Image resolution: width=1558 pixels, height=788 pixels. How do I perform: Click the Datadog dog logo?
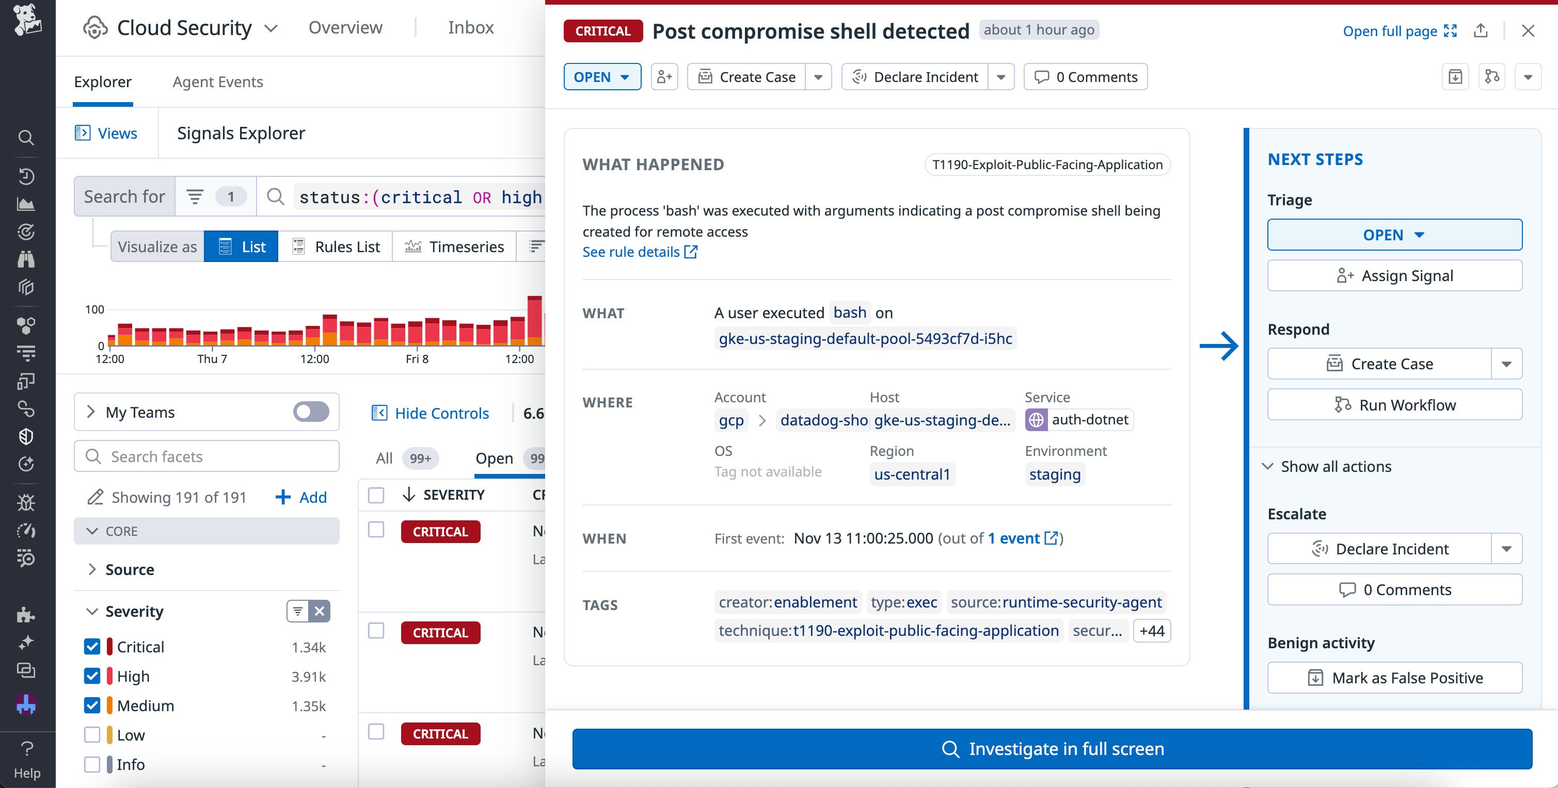[x=27, y=19]
